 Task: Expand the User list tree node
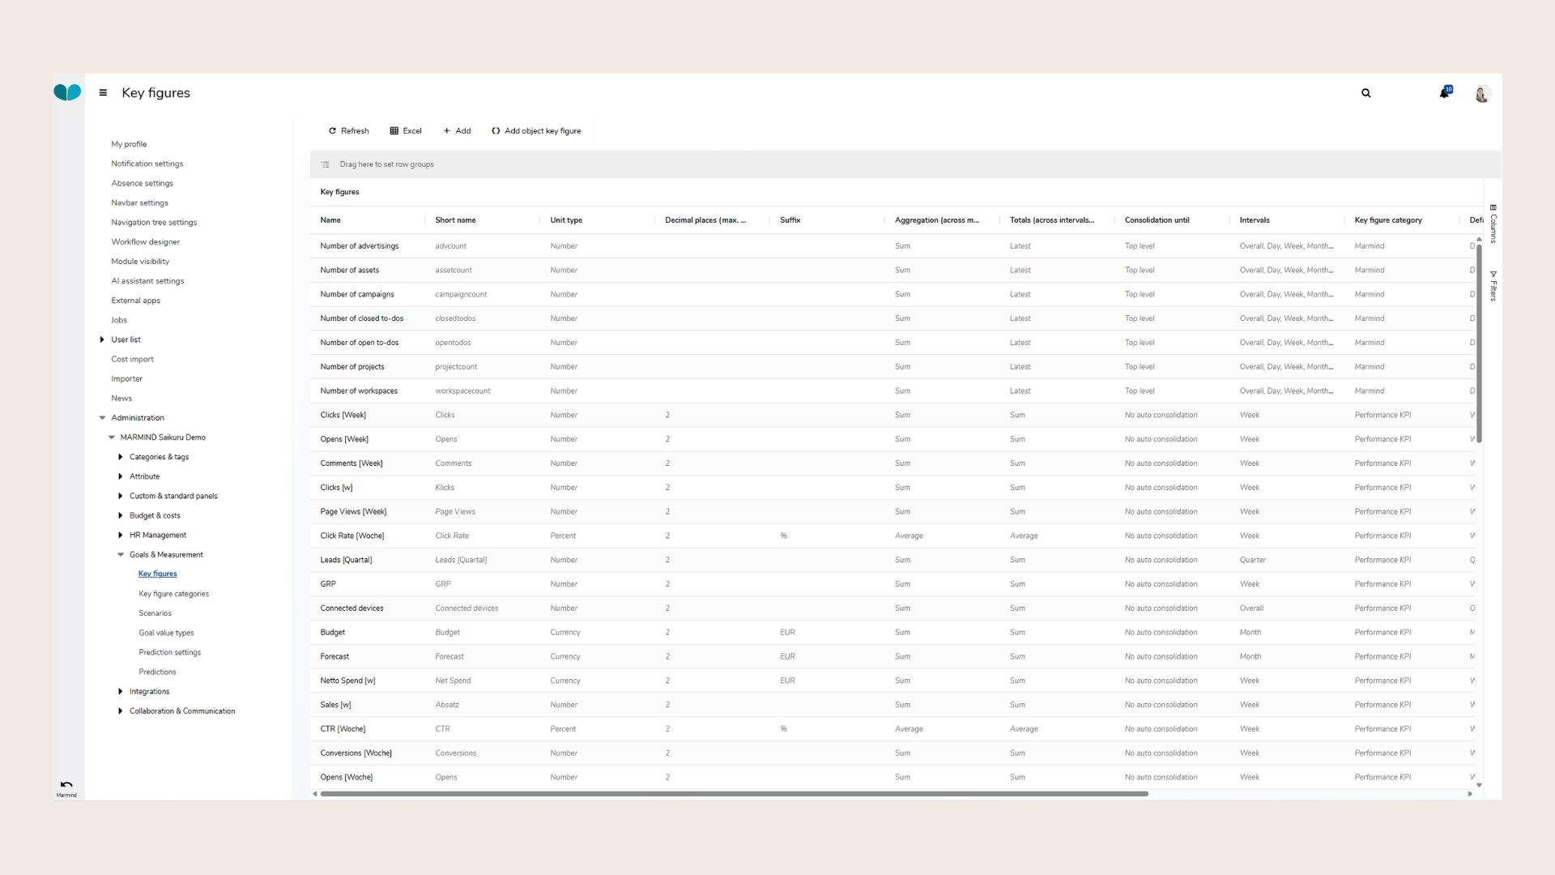(x=102, y=339)
